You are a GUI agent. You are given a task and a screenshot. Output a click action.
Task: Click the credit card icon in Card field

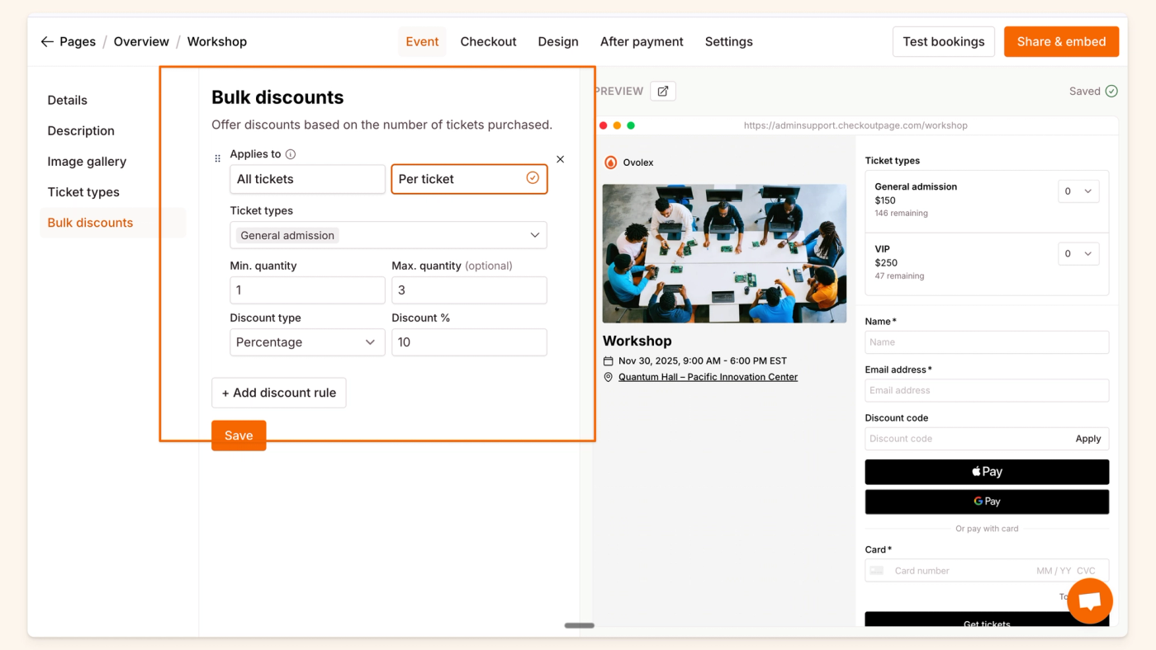click(877, 571)
